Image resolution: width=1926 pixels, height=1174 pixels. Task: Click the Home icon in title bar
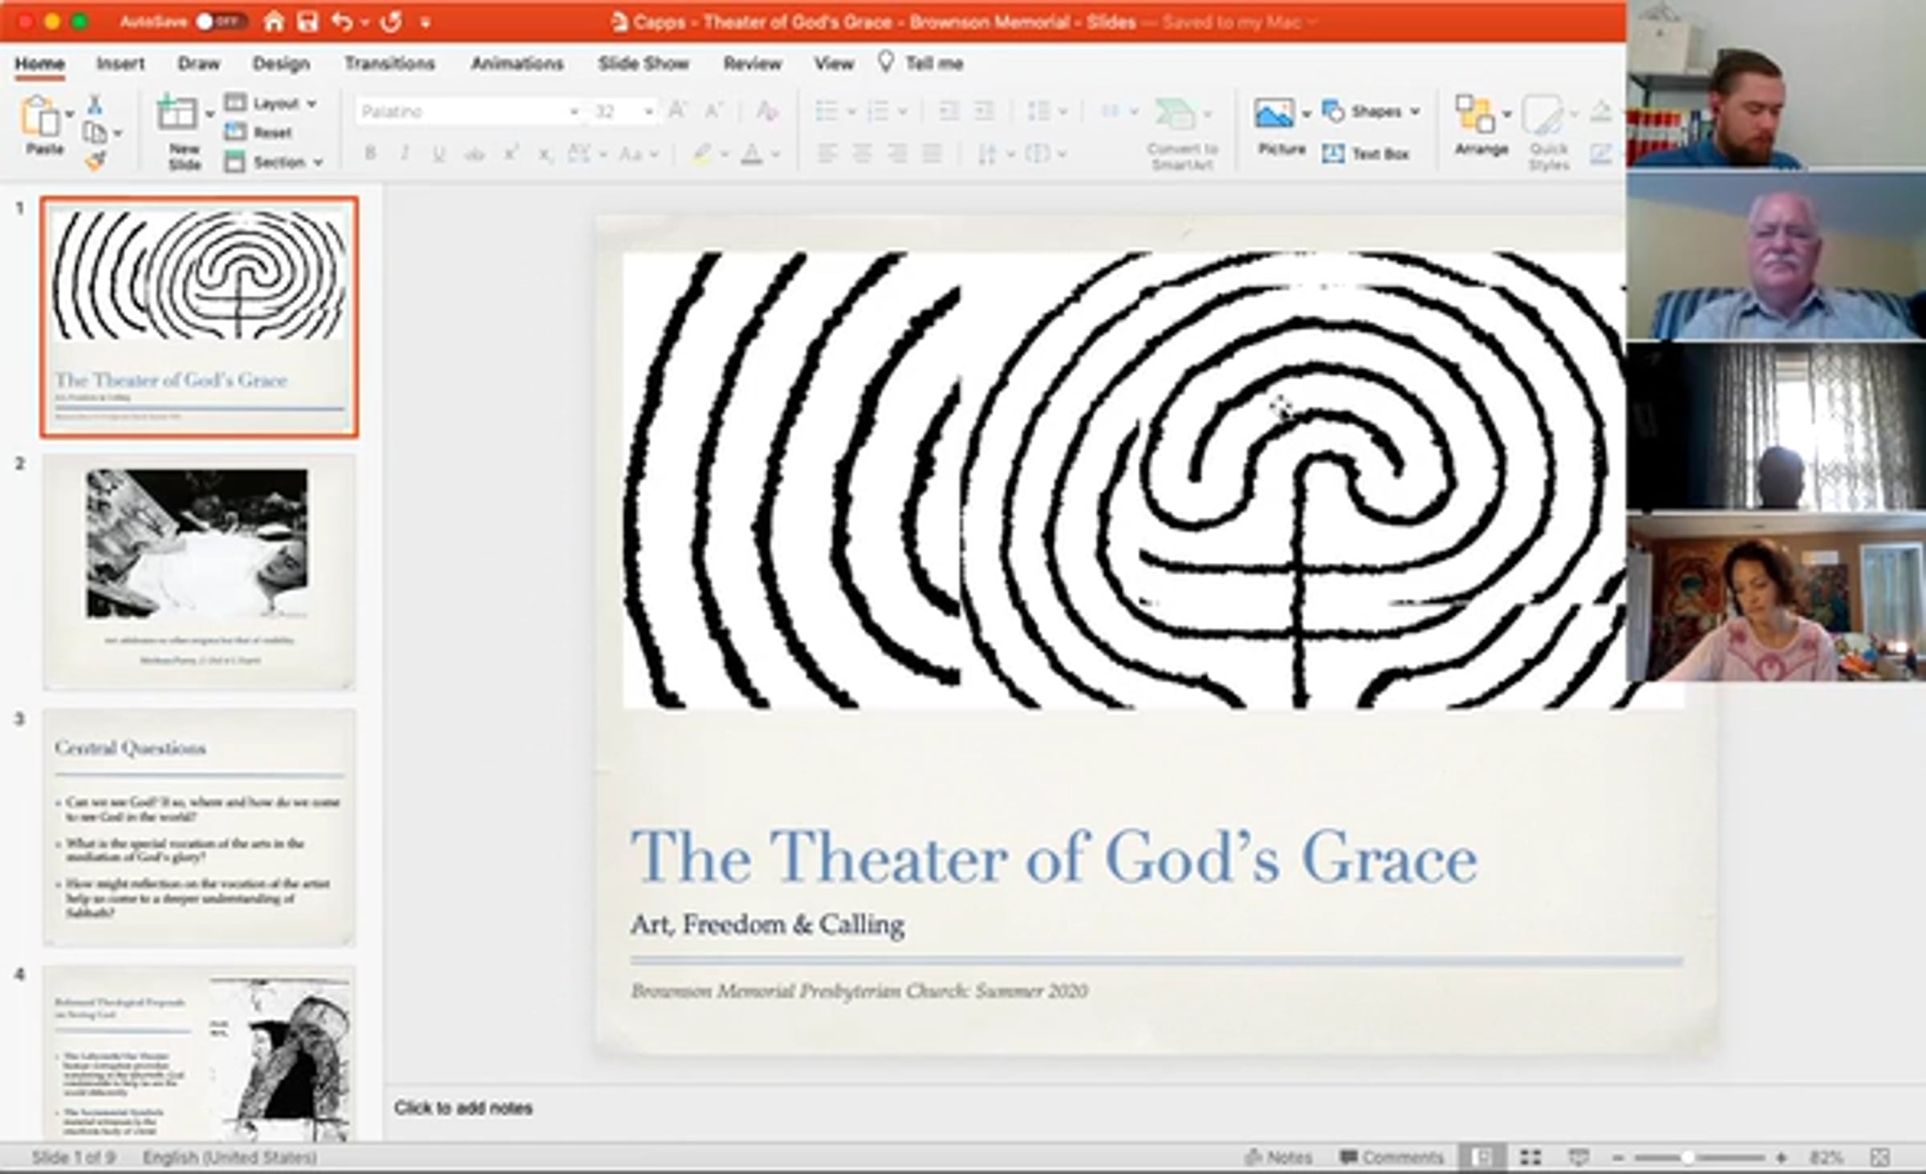(274, 22)
